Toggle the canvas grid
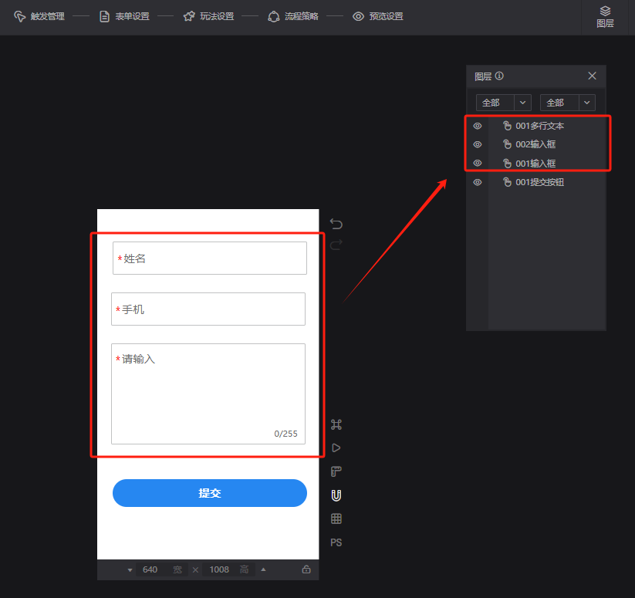Screen dimensions: 635x598 pyautogui.click(x=336, y=519)
